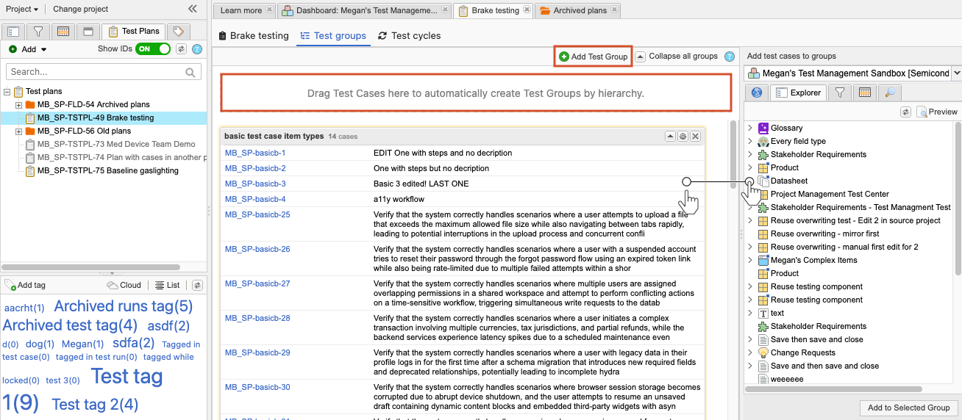Click help icon beside Collapse all groups

point(730,57)
